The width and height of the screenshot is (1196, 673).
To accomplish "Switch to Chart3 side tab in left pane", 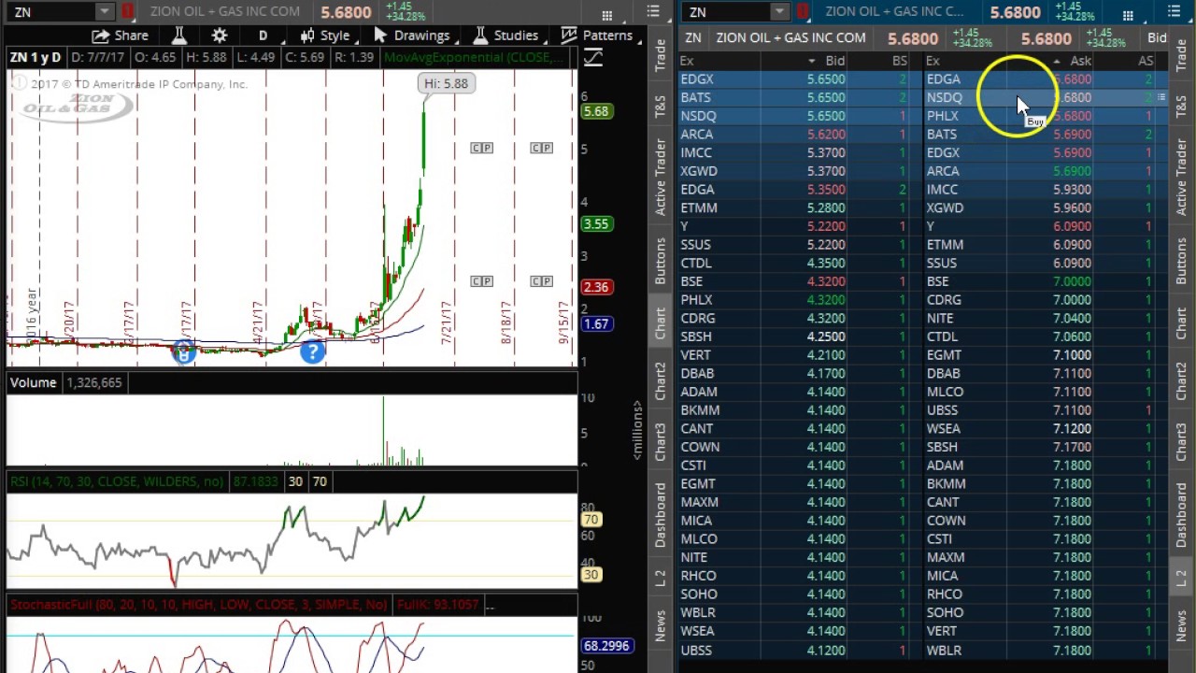I will [661, 442].
